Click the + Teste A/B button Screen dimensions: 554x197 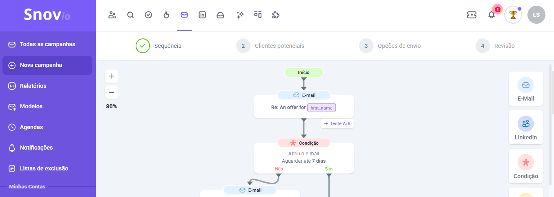click(337, 123)
